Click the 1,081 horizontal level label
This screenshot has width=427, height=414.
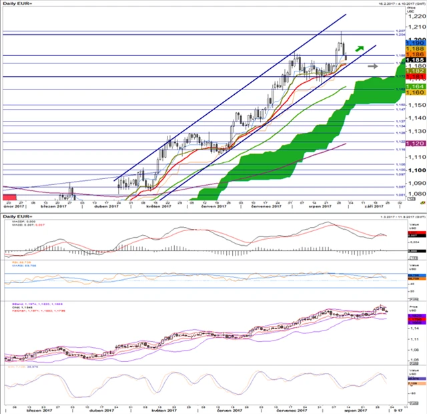point(400,195)
